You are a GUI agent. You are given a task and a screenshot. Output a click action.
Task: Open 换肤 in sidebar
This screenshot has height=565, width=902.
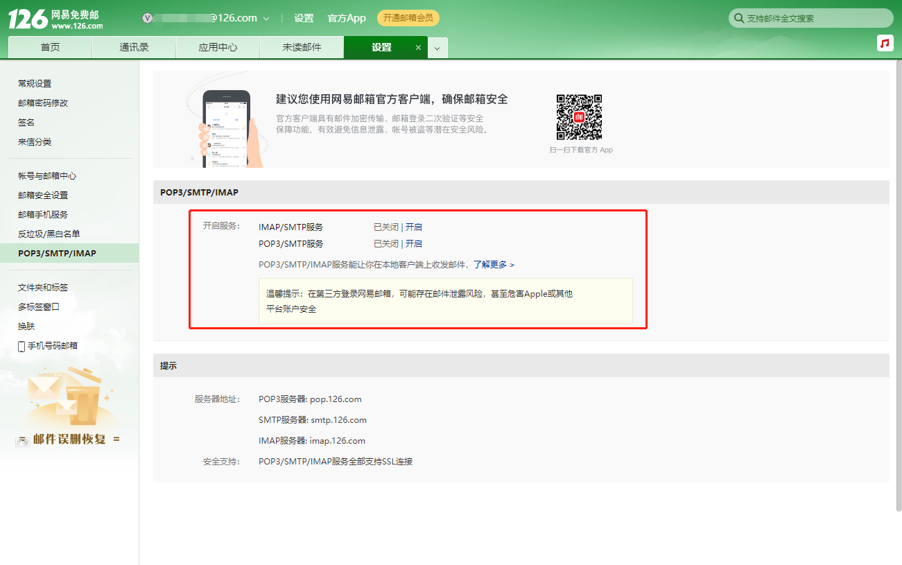coord(26,327)
